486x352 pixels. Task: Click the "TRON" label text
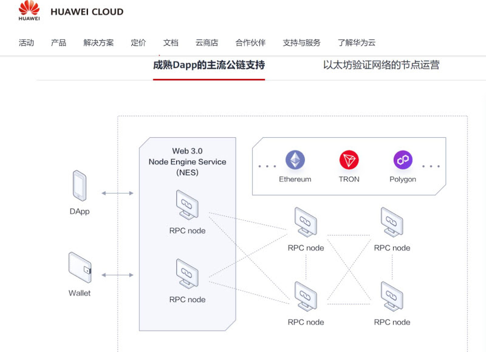[349, 179]
